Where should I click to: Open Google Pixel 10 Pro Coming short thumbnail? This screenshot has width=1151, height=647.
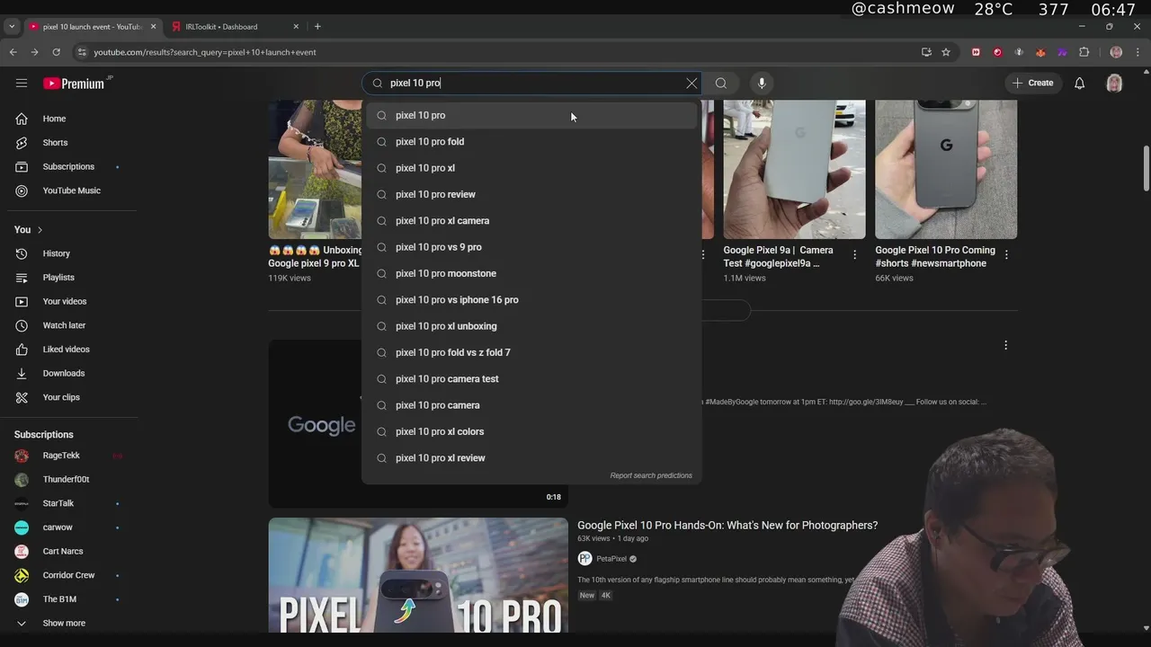pos(946,169)
